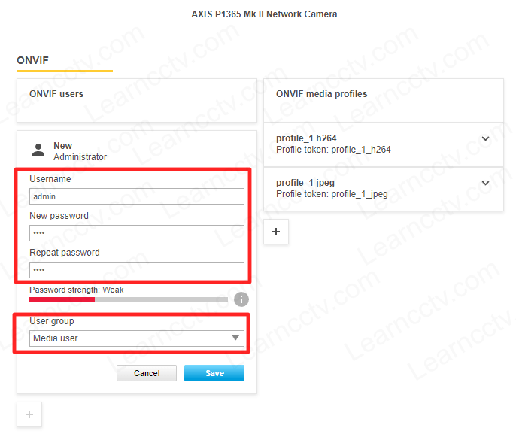The image size is (516, 437).
Task: Click the user avatar icon beside New
Action: 38,150
